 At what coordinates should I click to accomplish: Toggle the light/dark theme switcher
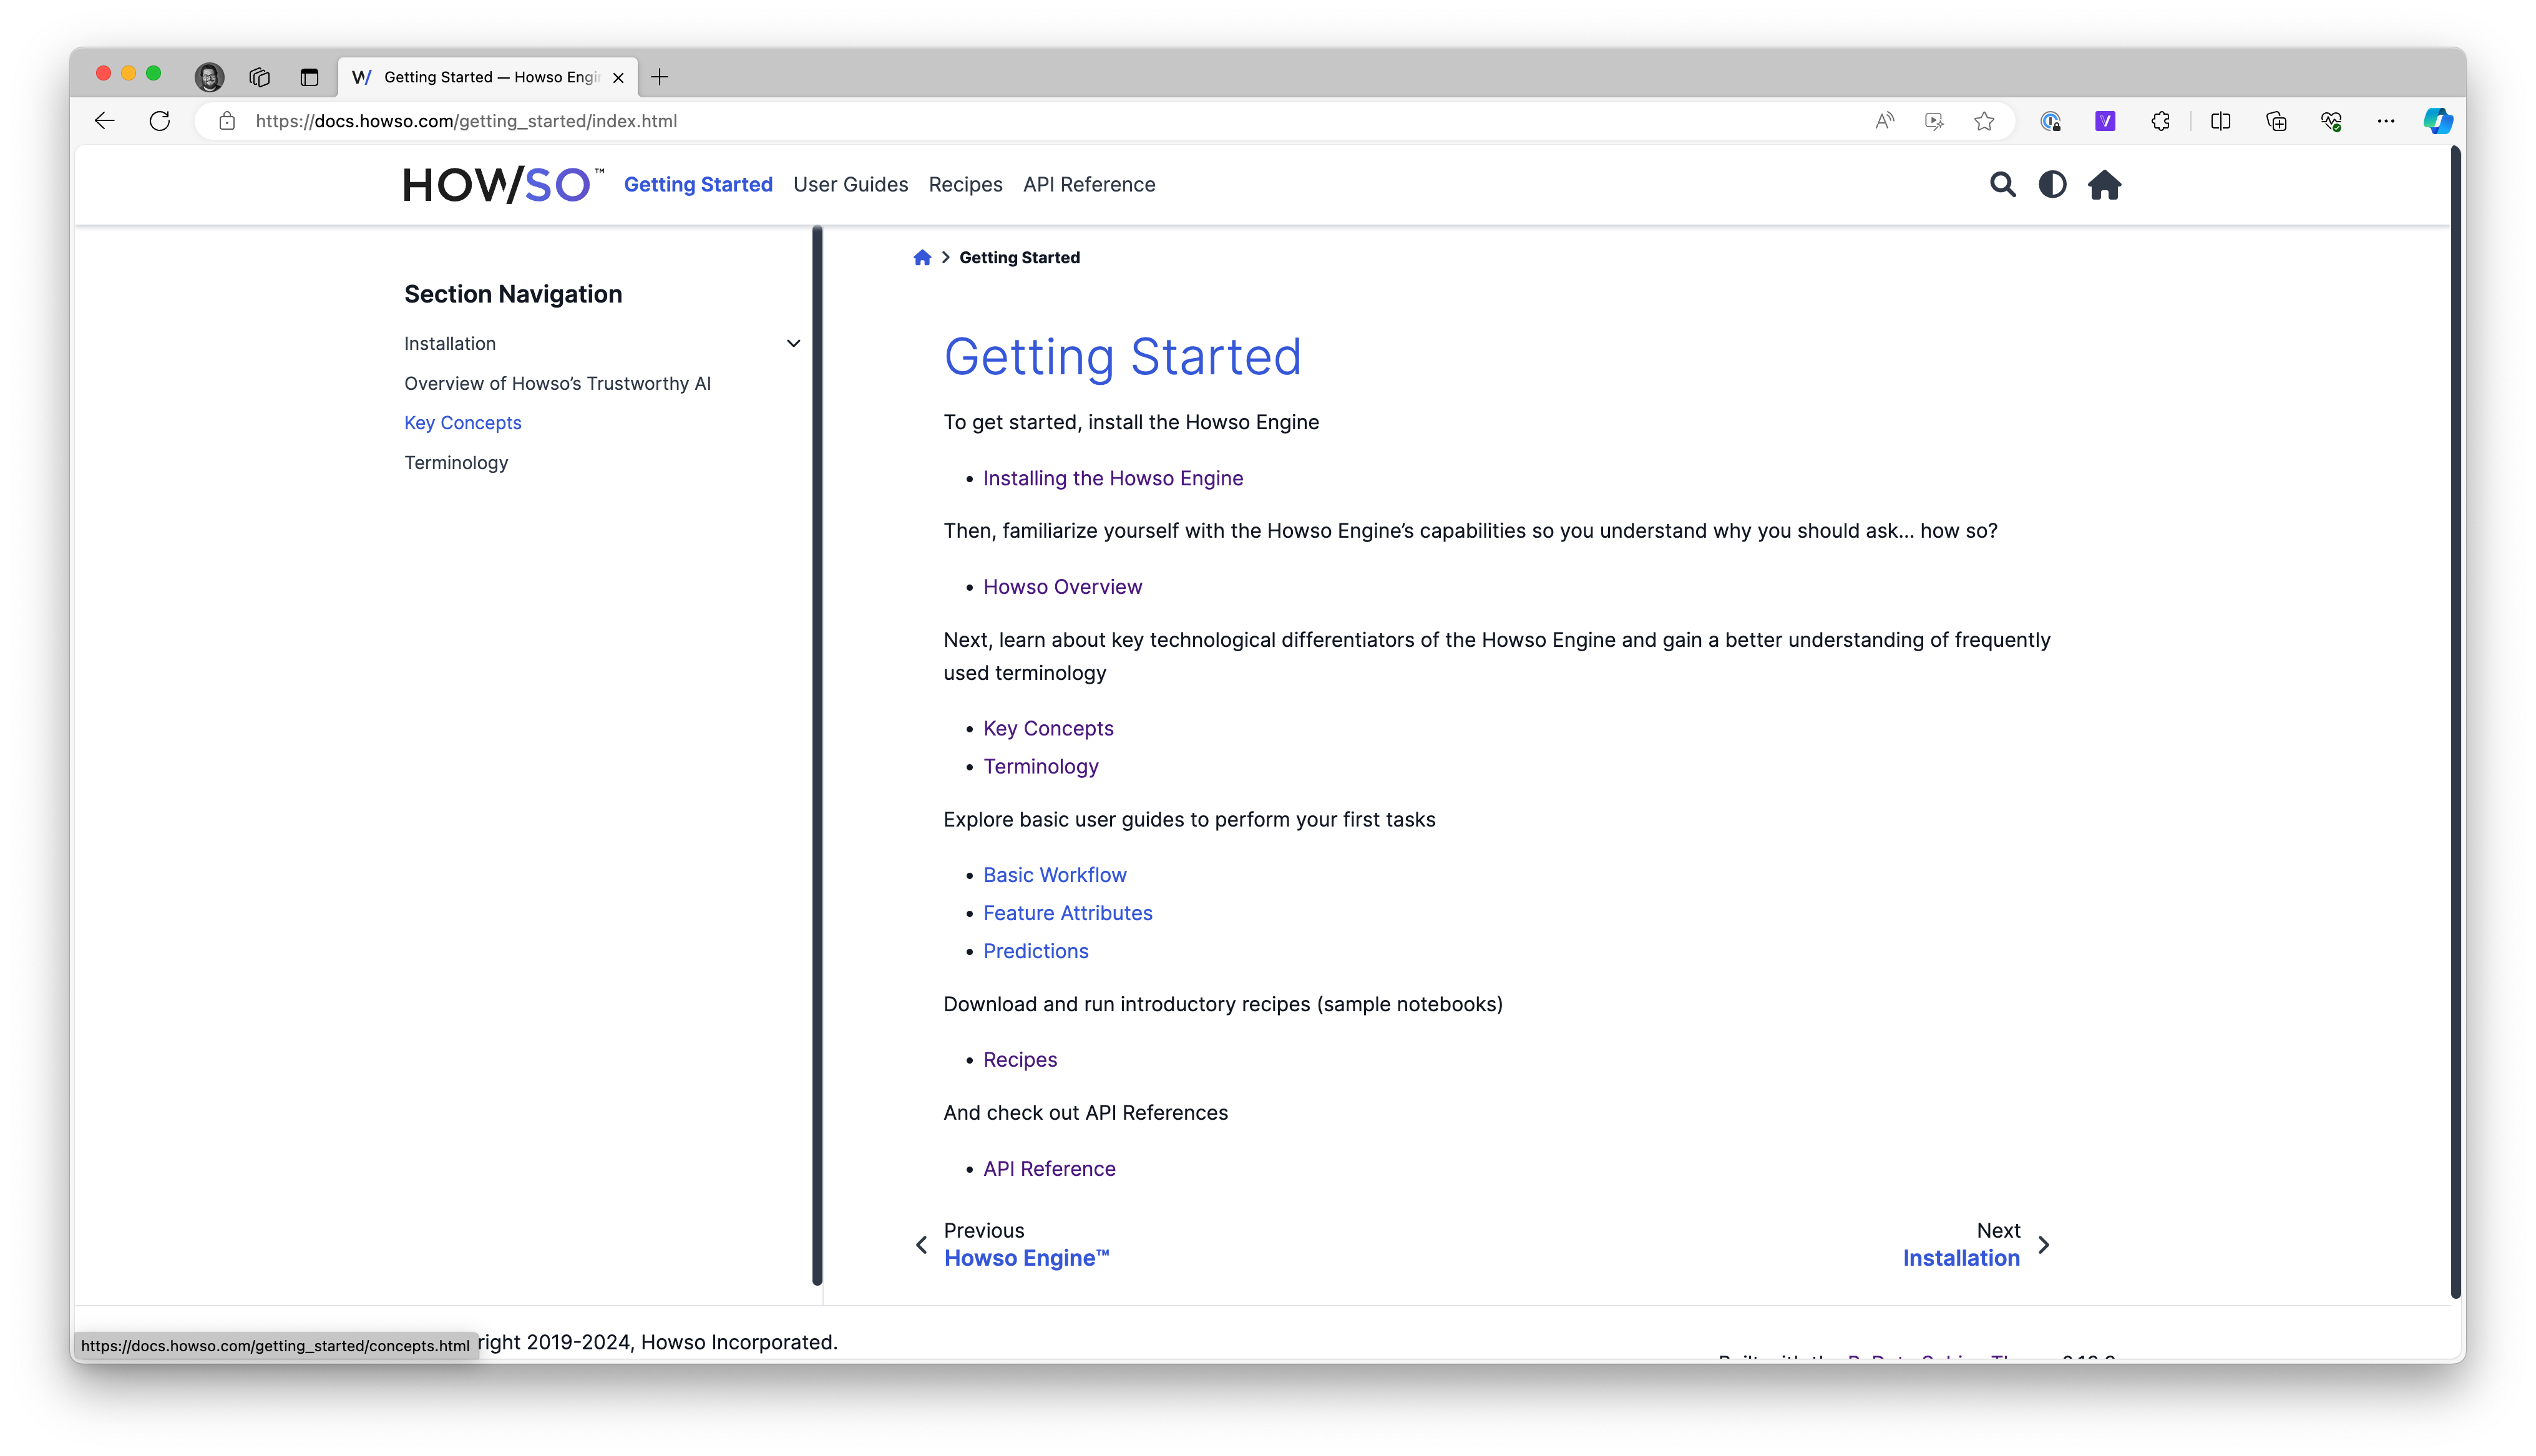coord(2052,185)
